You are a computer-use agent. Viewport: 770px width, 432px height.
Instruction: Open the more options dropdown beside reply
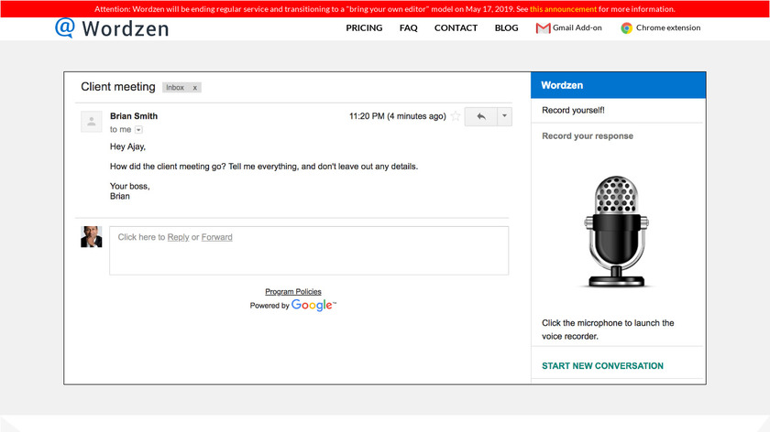(503, 116)
